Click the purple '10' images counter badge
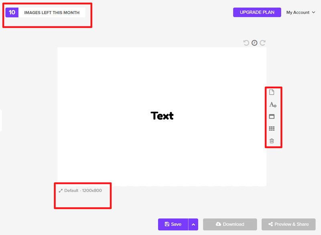This screenshot has width=321, height=235. pyautogui.click(x=12, y=12)
